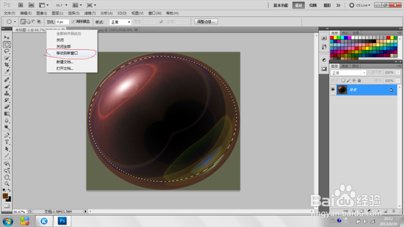The height and width of the screenshot is (227, 404).
Task: Select the Eyedropper tool
Action: [x=7, y=71]
